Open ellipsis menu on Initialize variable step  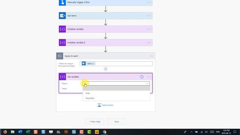[x=149, y=29]
